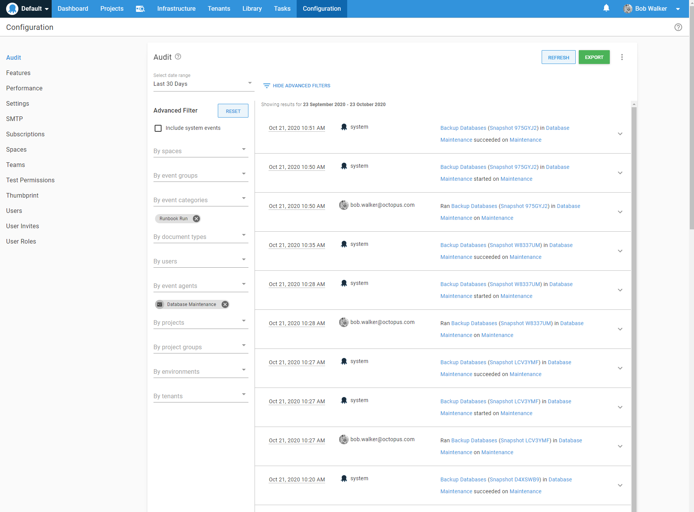Open the By users filter field

(200, 261)
